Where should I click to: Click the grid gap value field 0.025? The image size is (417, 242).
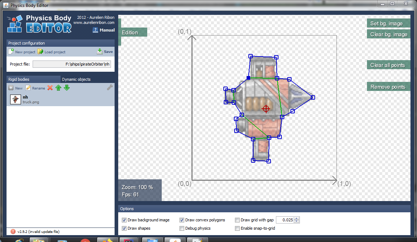coord(285,220)
